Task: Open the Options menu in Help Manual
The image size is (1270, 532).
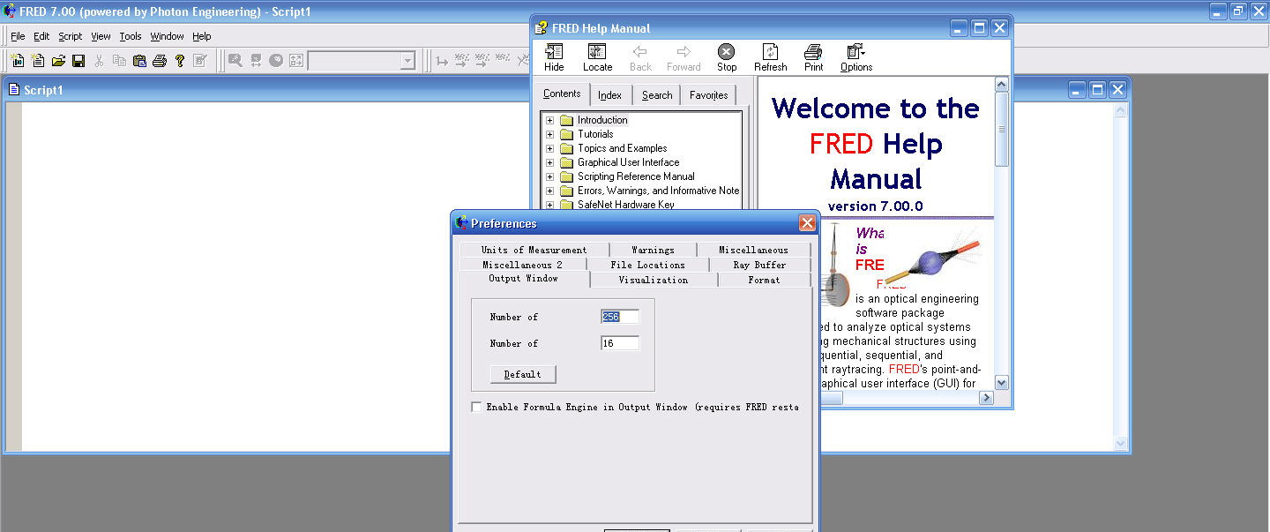Action: (x=856, y=58)
